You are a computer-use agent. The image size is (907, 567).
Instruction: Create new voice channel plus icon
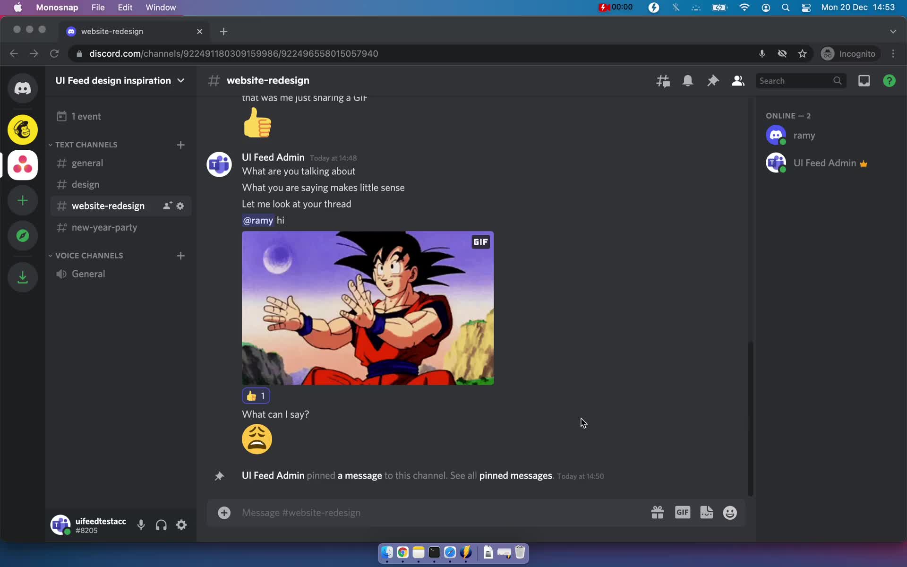[x=180, y=256]
